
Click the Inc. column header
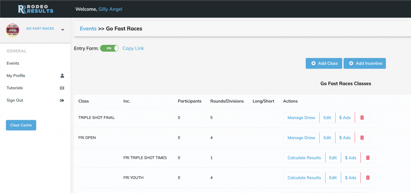click(126, 101)
